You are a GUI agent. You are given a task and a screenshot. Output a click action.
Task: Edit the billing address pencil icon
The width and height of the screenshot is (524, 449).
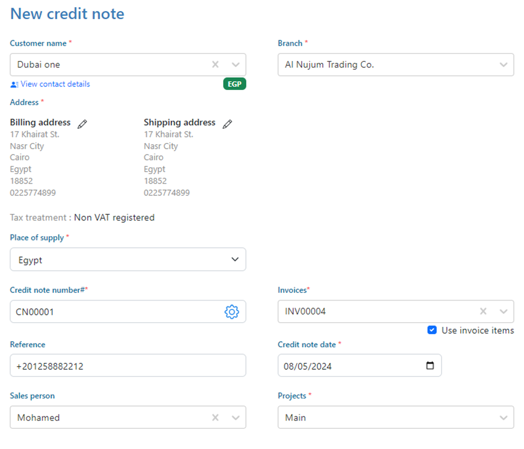click(x=83, y=124)
